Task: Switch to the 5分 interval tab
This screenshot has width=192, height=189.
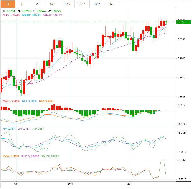Action: pos(52,4)
